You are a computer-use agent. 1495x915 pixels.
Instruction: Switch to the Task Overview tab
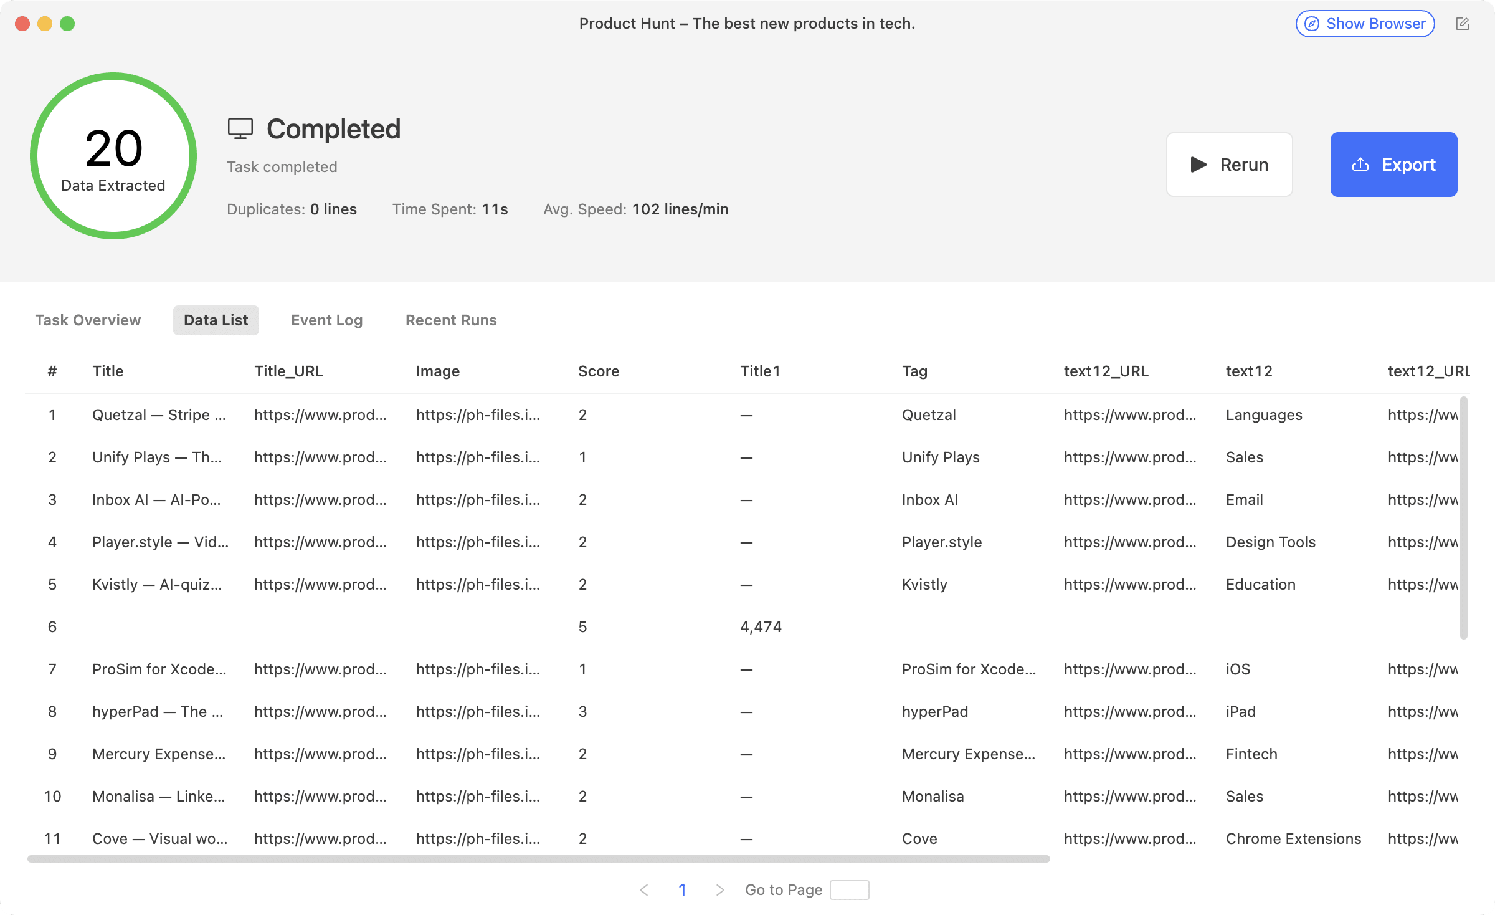click(88, 320)
